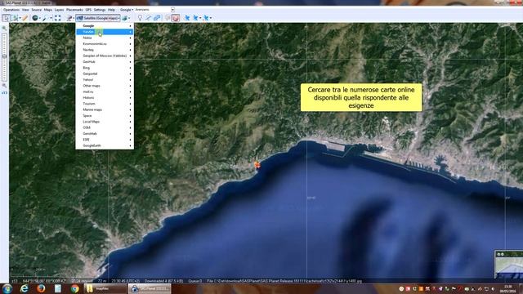Open the Maps menu
This screenshot has width=523, height=294.
click(x=48, y=10)
